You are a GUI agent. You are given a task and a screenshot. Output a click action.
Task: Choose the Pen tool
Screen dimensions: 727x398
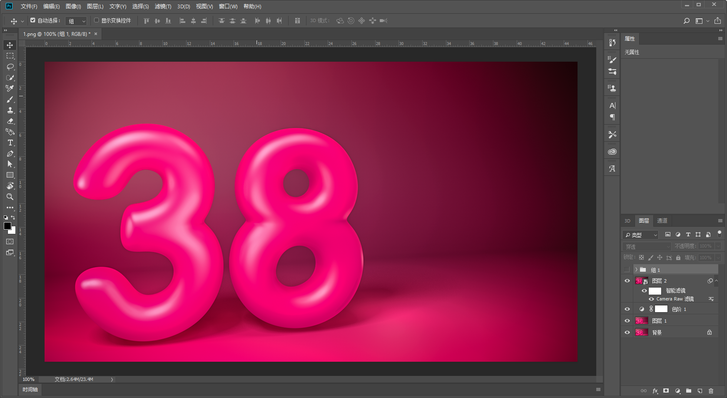(x=10, y=153)
